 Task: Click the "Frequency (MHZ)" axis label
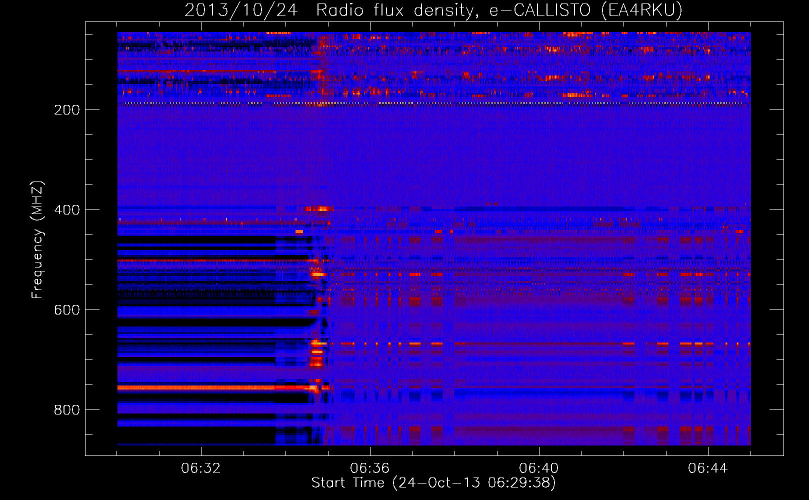38,240
